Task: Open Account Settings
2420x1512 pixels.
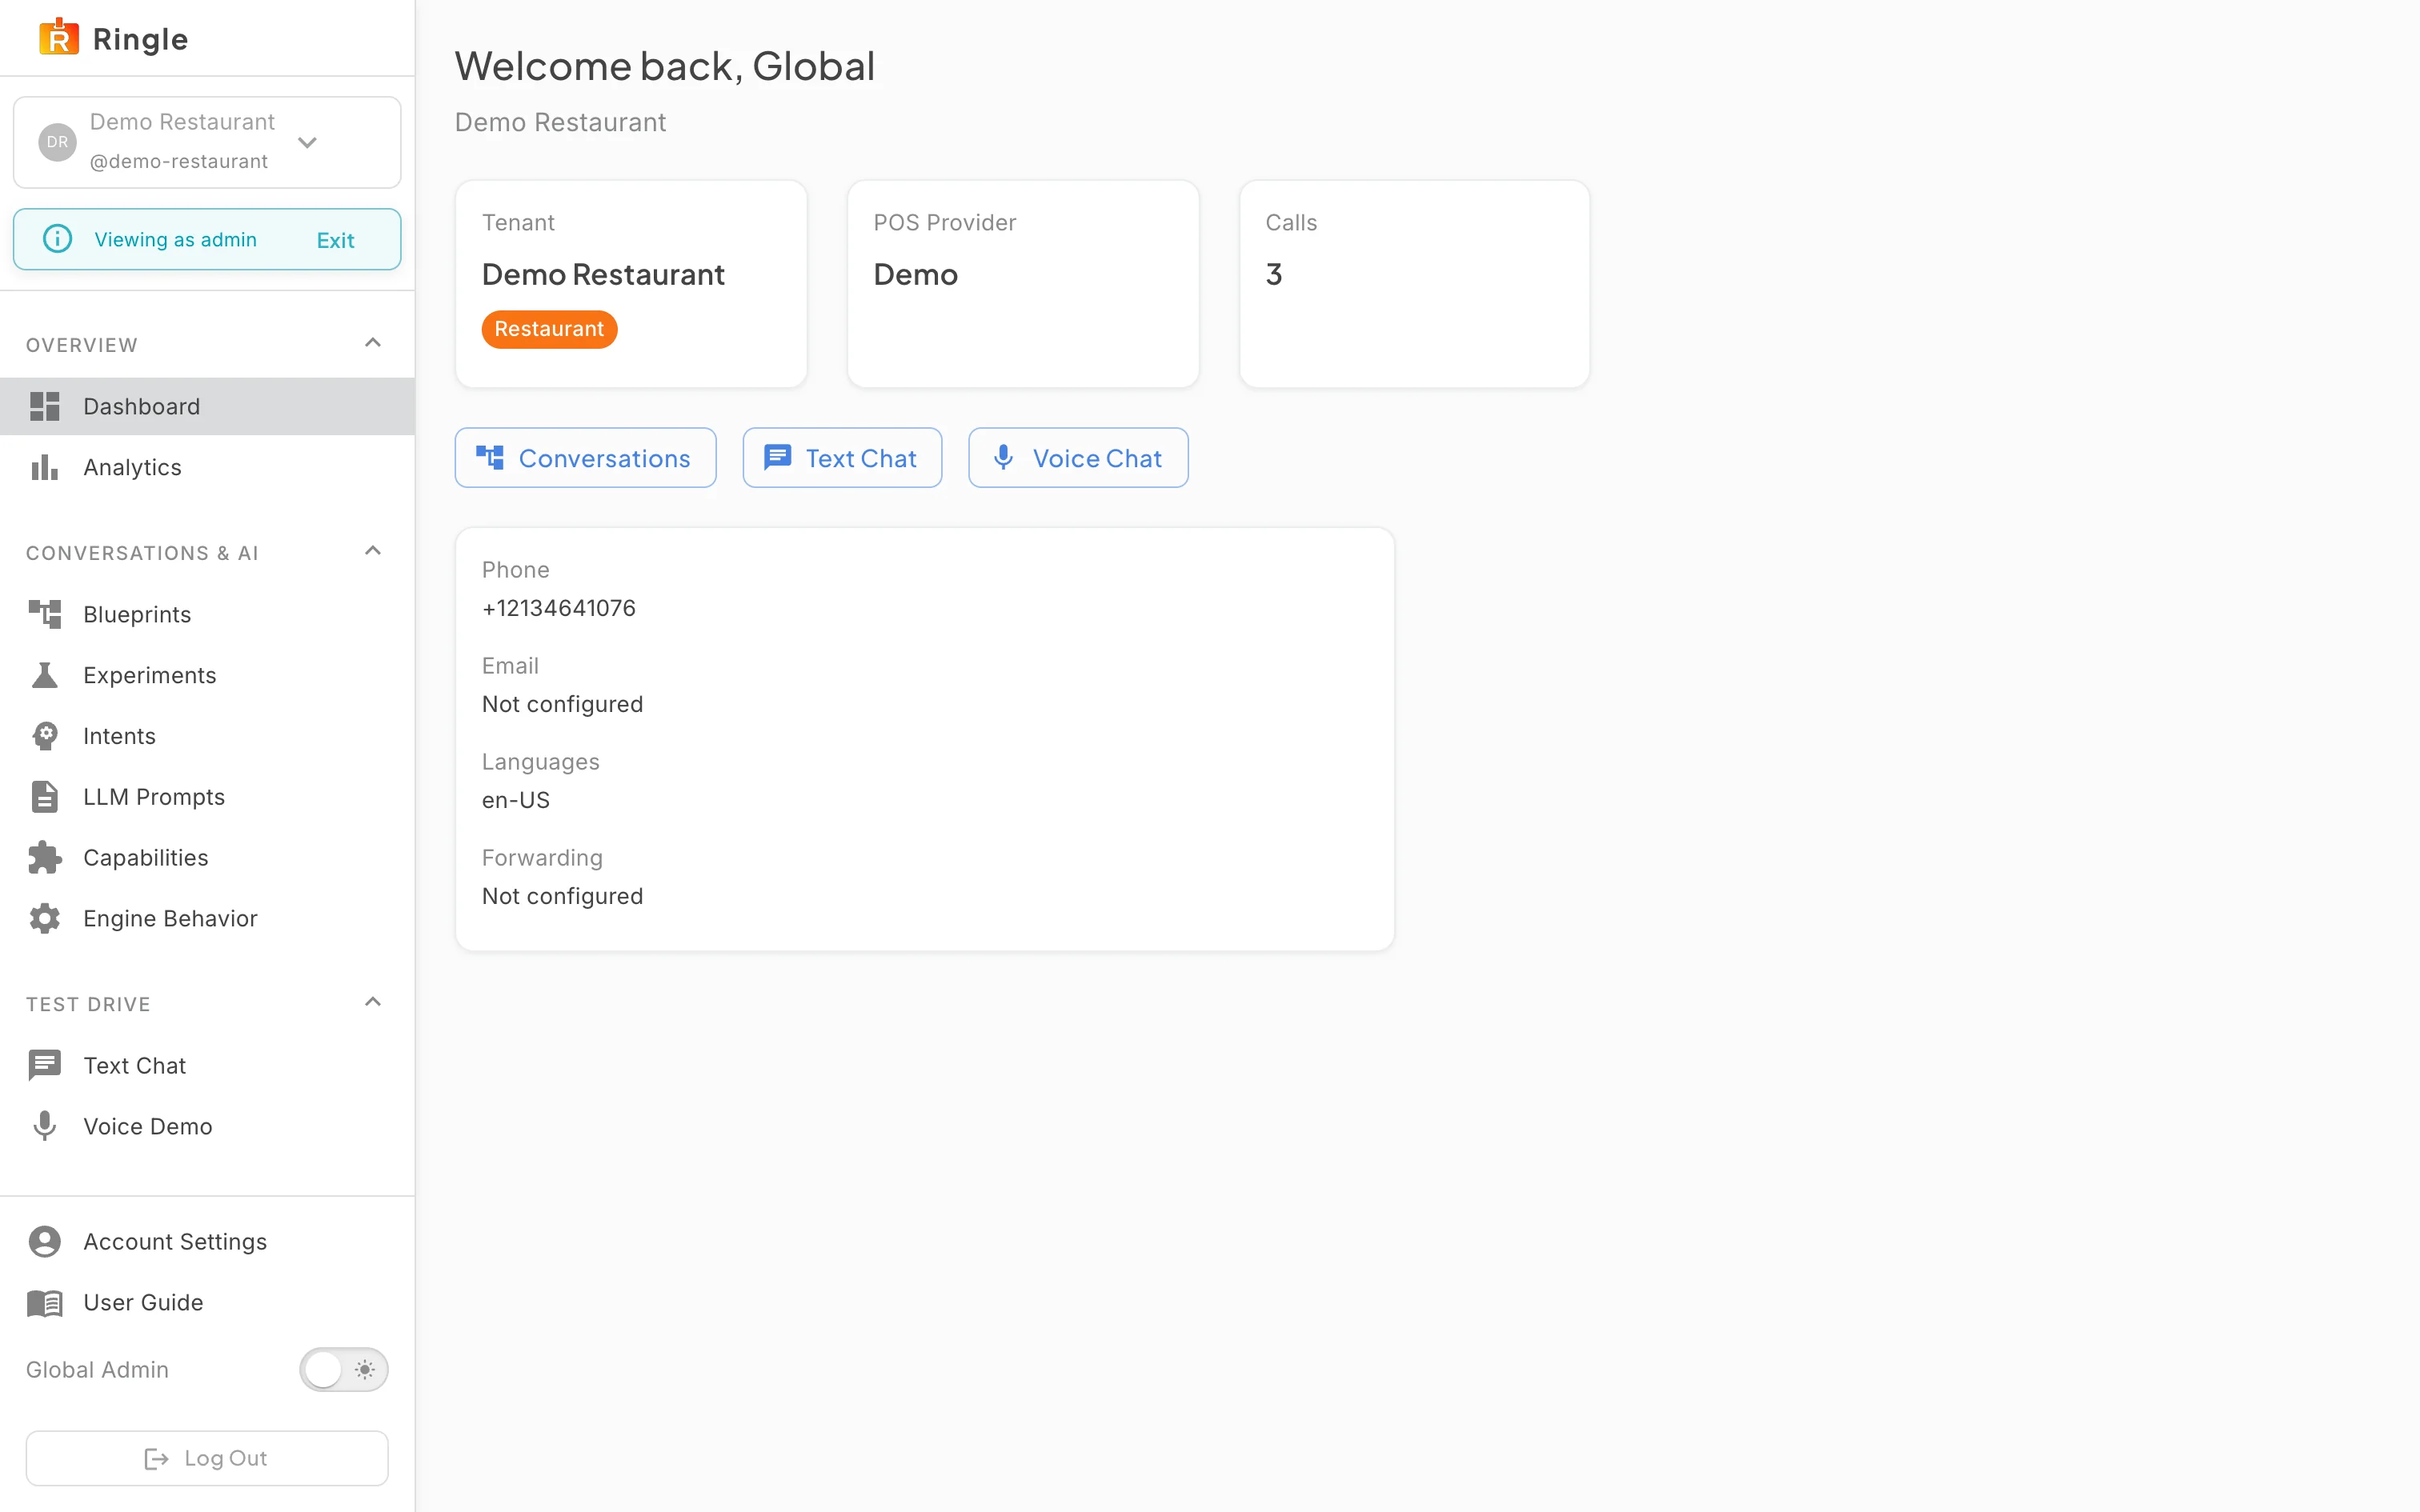Action: 207,1241
